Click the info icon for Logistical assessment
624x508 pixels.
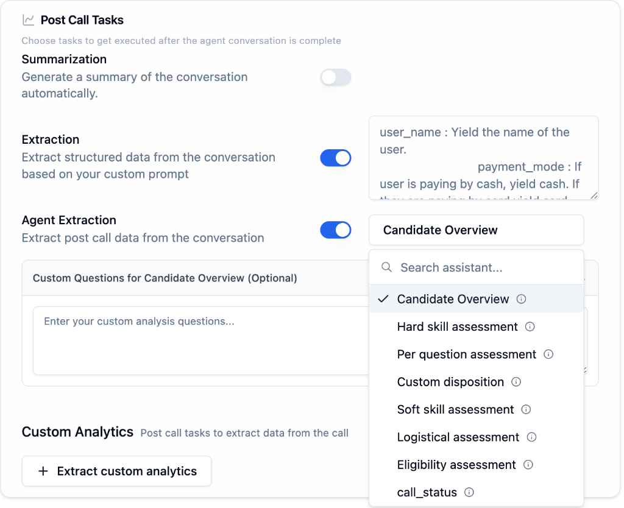pyautogui.click(x=533, y=437)
